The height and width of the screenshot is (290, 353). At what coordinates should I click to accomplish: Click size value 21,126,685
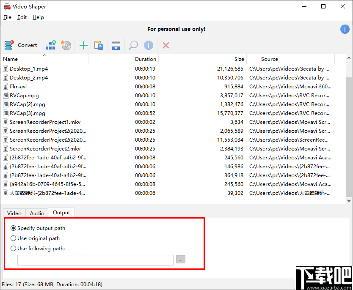click(230, 69)
